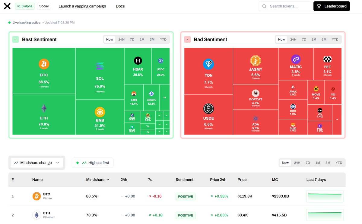Click the v1.0 alpha badge
The height and width of the screenshot is (224, 362).
(25, 6)
